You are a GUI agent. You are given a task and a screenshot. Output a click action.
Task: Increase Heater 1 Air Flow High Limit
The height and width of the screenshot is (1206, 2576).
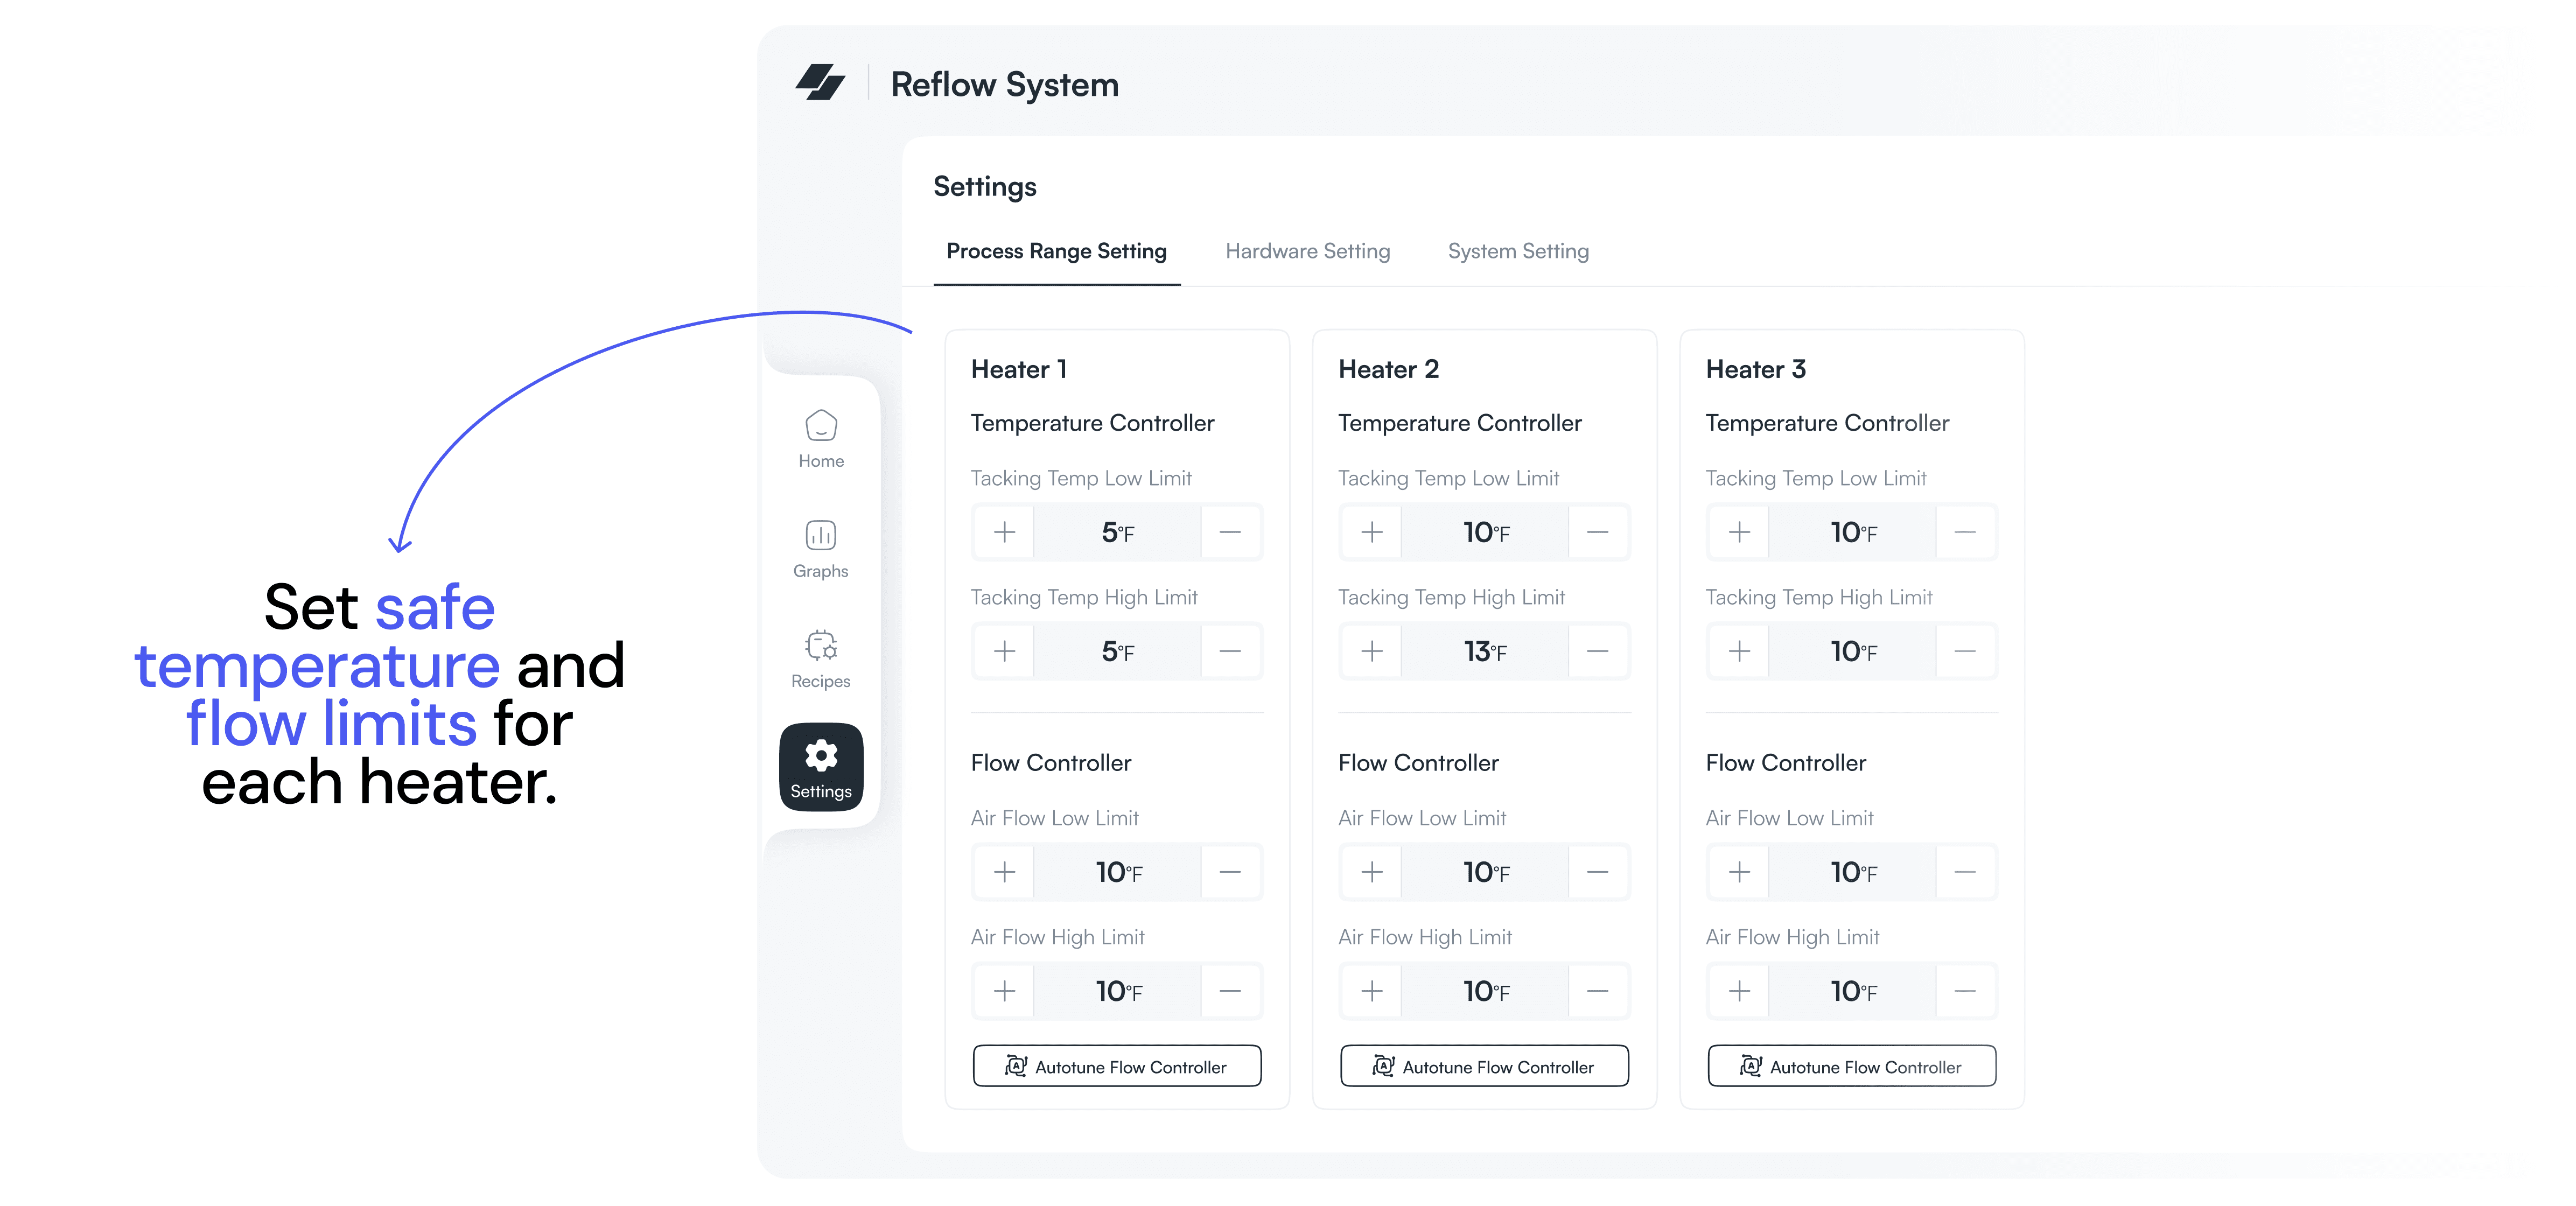click(1004, 991)
